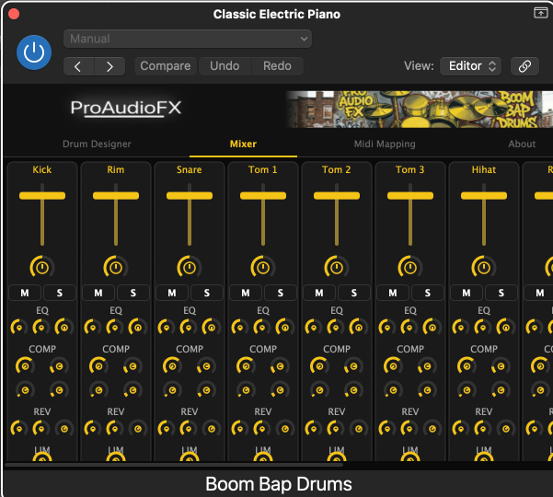Click the top-left COMP knob on Tom 2
The image size is (553, 497).
319,366
